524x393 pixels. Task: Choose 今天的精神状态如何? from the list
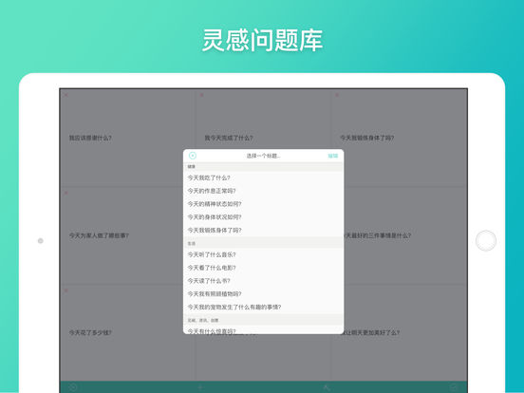coord(263,204)
